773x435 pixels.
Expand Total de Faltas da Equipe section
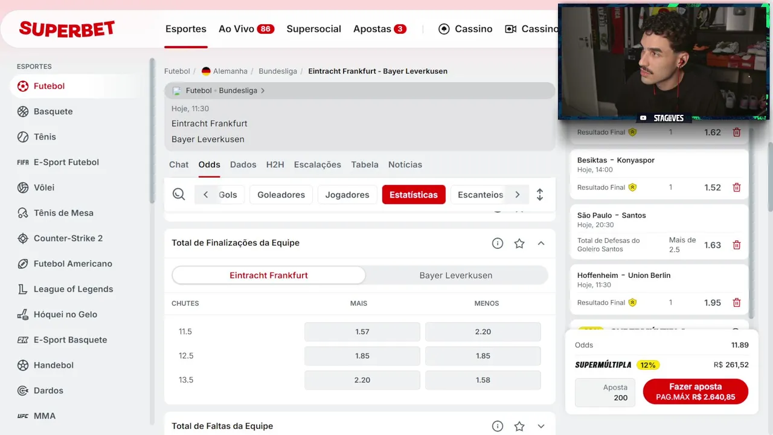click(x=541, y=426)
